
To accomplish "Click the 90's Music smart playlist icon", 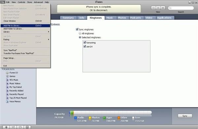I will [x=7, y=80].
